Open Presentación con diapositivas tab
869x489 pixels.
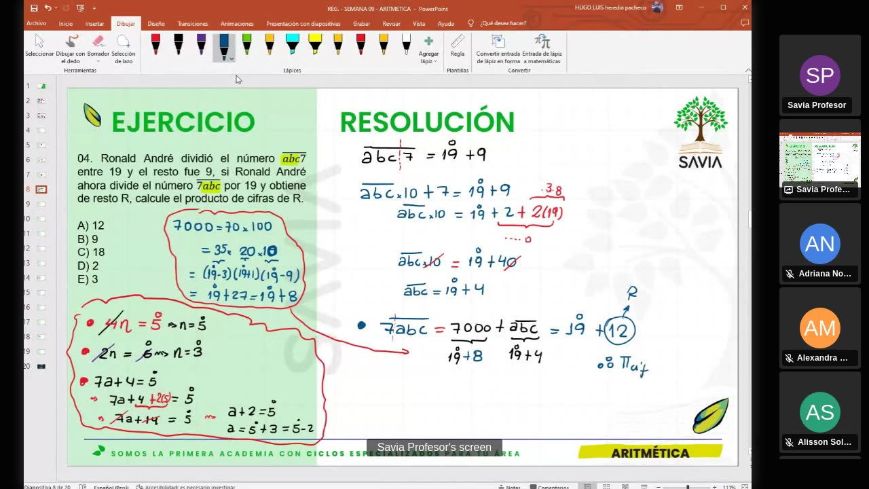[303, 23]
